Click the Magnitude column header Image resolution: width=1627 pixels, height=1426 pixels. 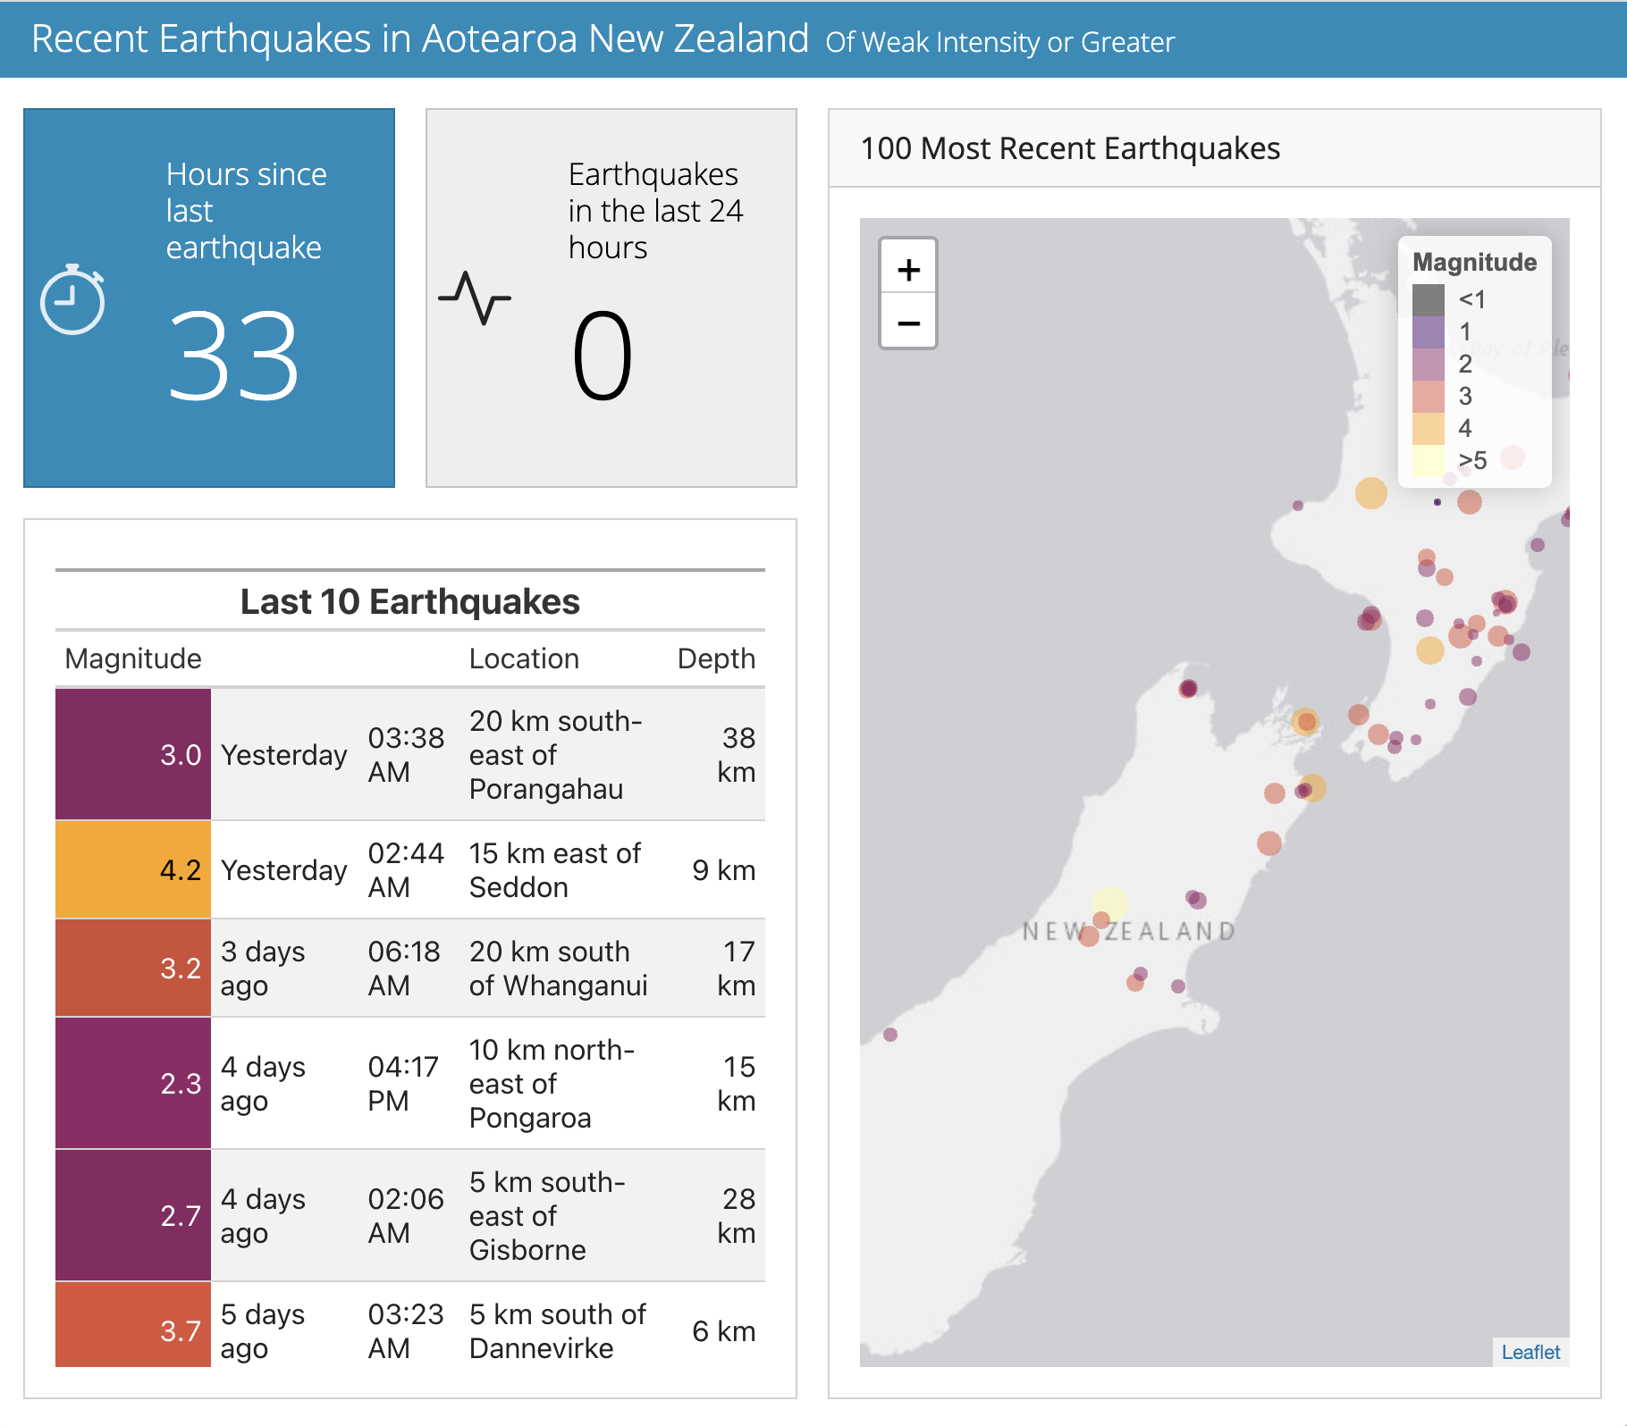(x=133, y=658)
